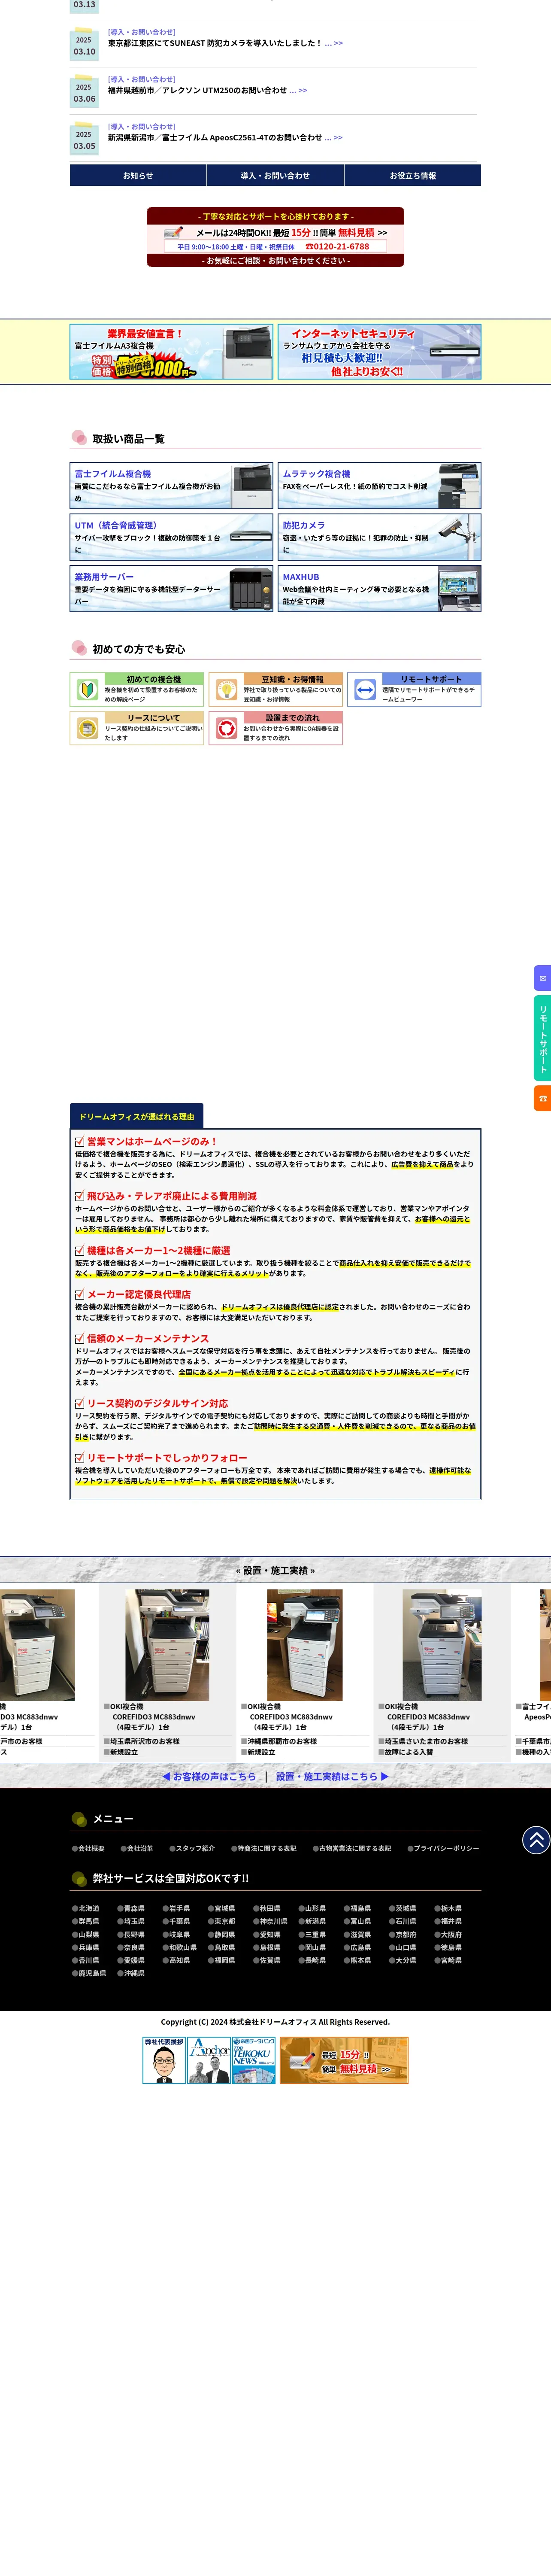Click the floating mail contact icon
551x2576 pixels.
pyautogui.click(x=542, y=978)
